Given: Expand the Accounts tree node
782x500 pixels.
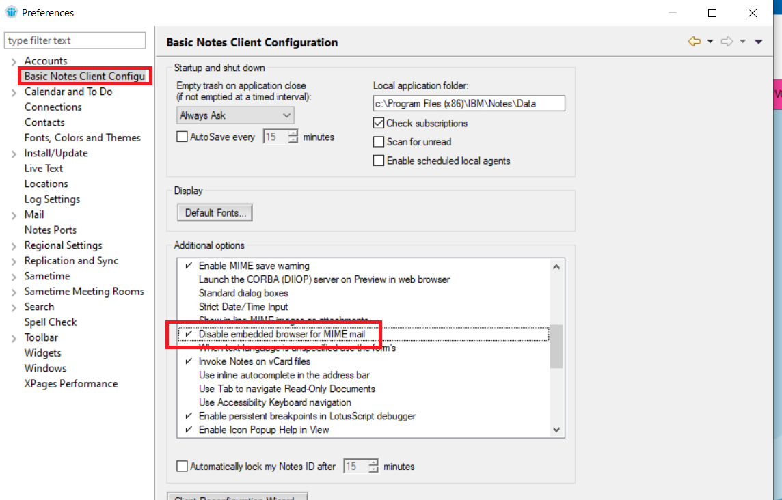Looking at the screenshot, I should tap(14, 61).
